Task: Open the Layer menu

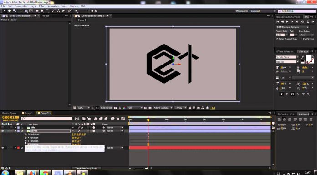Action: [x=34, y=6]
